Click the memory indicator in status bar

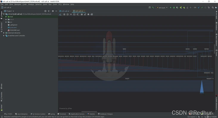pos(212,117)
